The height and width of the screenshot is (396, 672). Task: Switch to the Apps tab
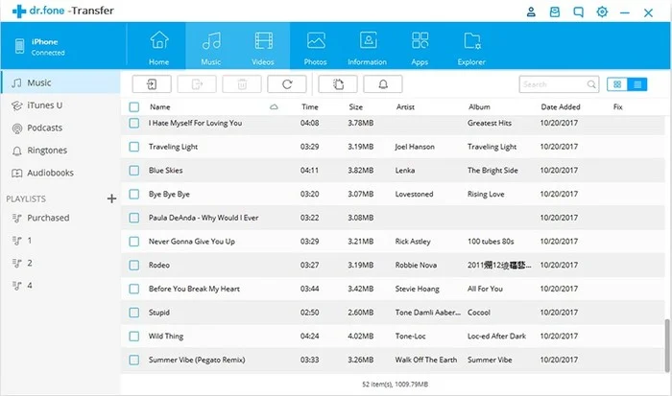point(420,46)
